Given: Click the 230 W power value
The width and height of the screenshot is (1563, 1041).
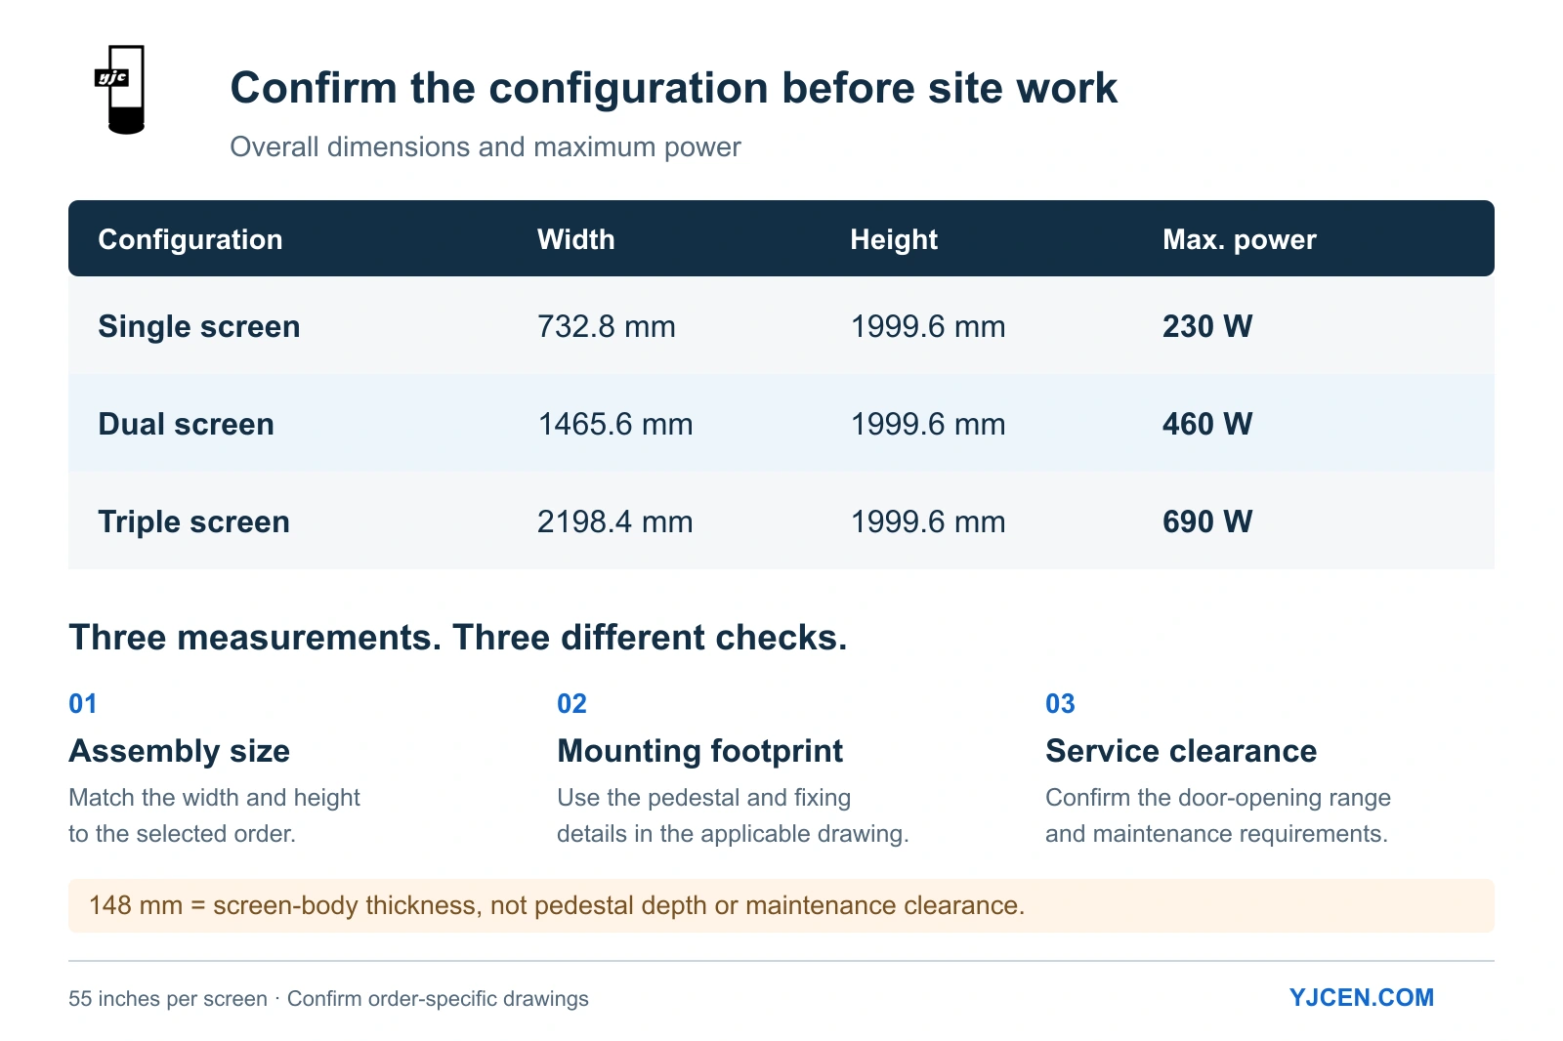Looking at the screenshot, I should coord(1207,326).
